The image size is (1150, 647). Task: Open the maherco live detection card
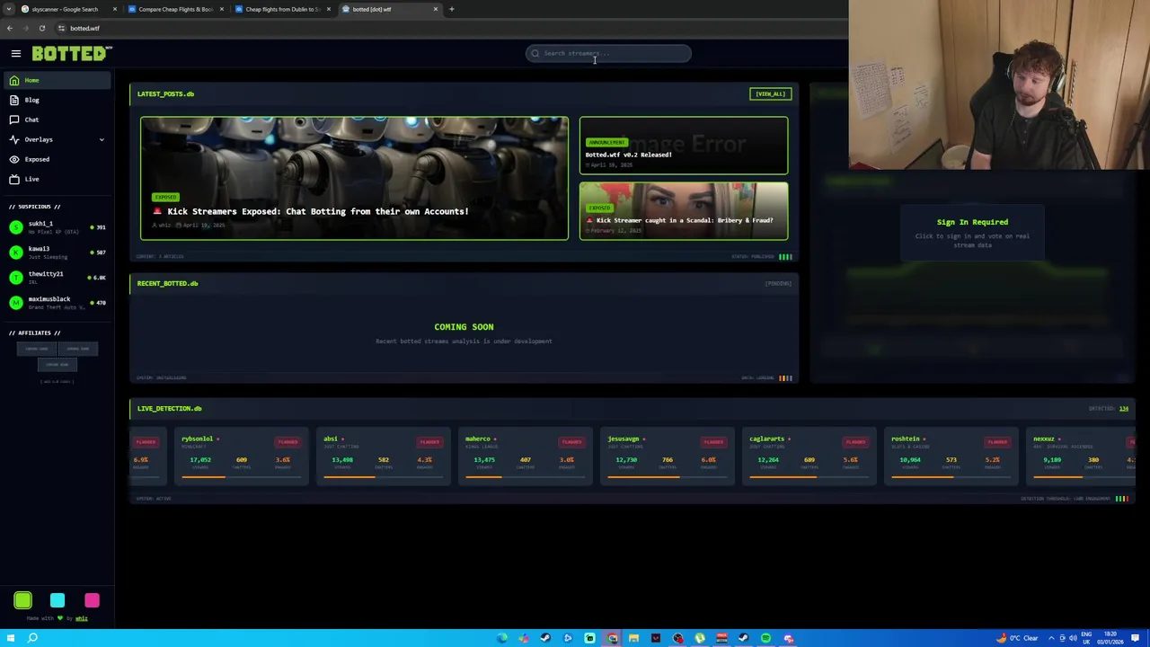(526, 456)
